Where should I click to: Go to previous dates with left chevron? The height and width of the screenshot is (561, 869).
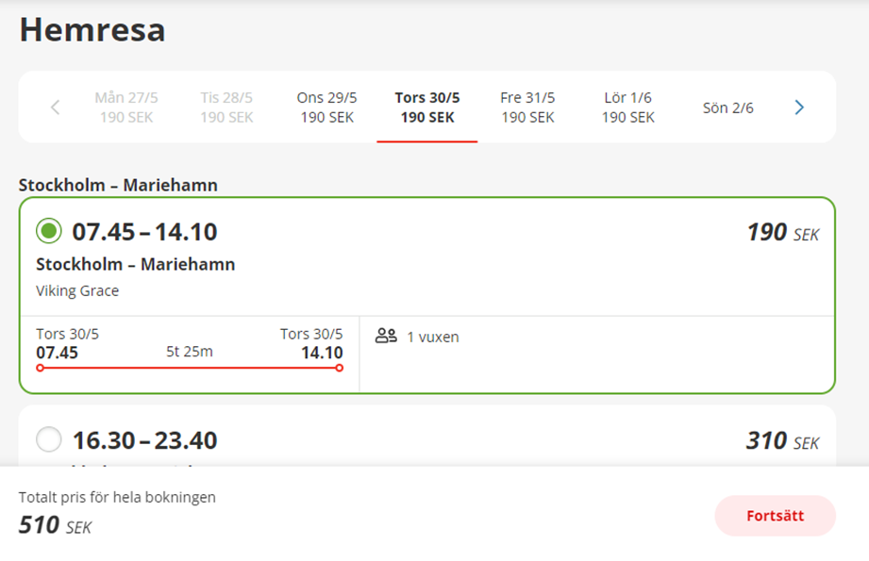(x=55, y=107)
